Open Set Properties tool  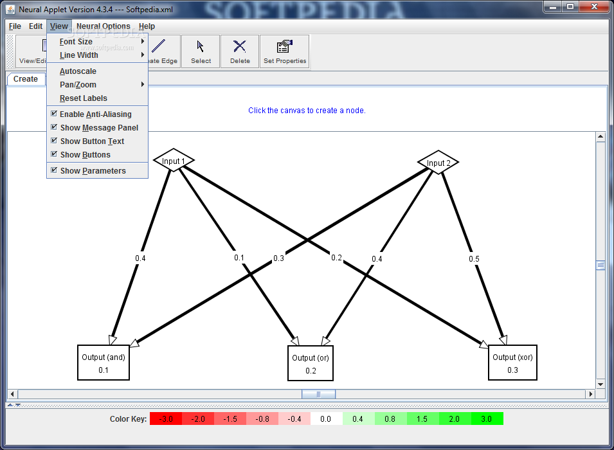[285, 51]
